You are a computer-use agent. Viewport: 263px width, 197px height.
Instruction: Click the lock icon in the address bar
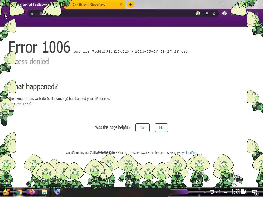tap(32, 13)
